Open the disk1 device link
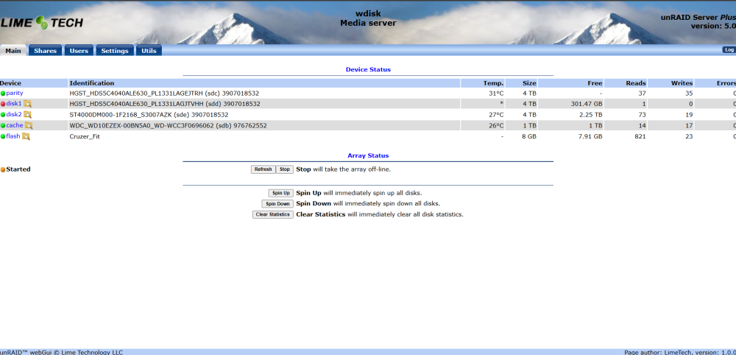Image resolution: width=736 pixels, height=355 pixels. 13,103
